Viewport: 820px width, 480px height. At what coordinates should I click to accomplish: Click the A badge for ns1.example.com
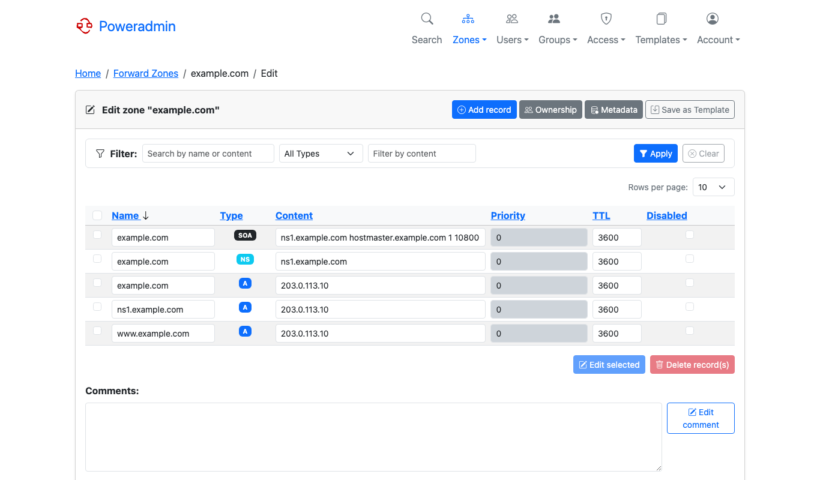tap(245, 307)
